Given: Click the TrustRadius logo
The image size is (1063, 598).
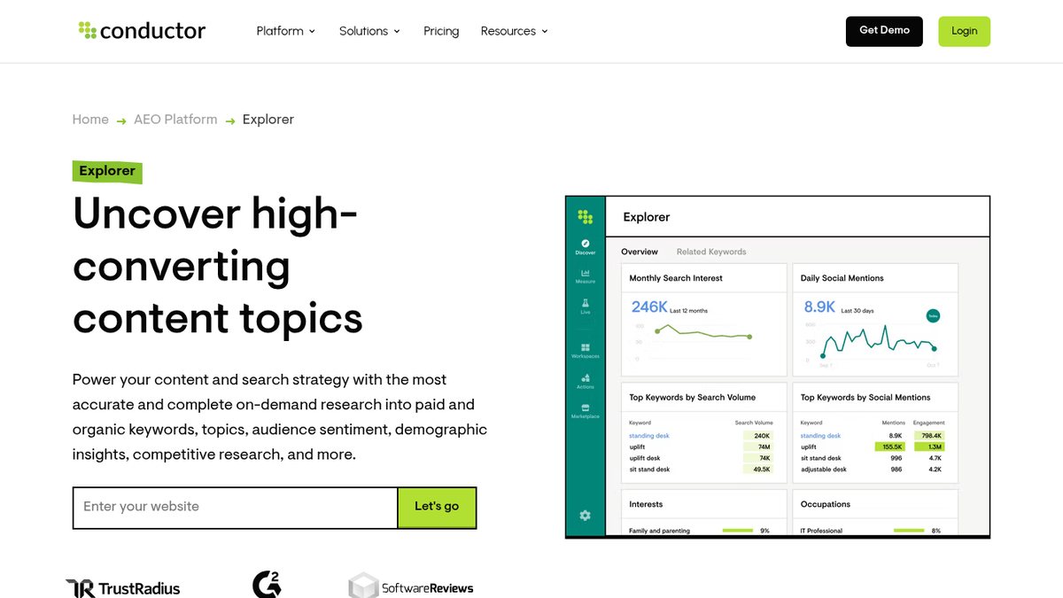Looking at the screenshot, I should click(x=123, y=588).
